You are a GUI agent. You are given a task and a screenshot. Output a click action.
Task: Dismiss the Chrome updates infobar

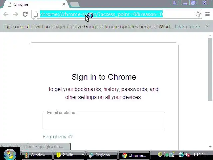(207, 26)
